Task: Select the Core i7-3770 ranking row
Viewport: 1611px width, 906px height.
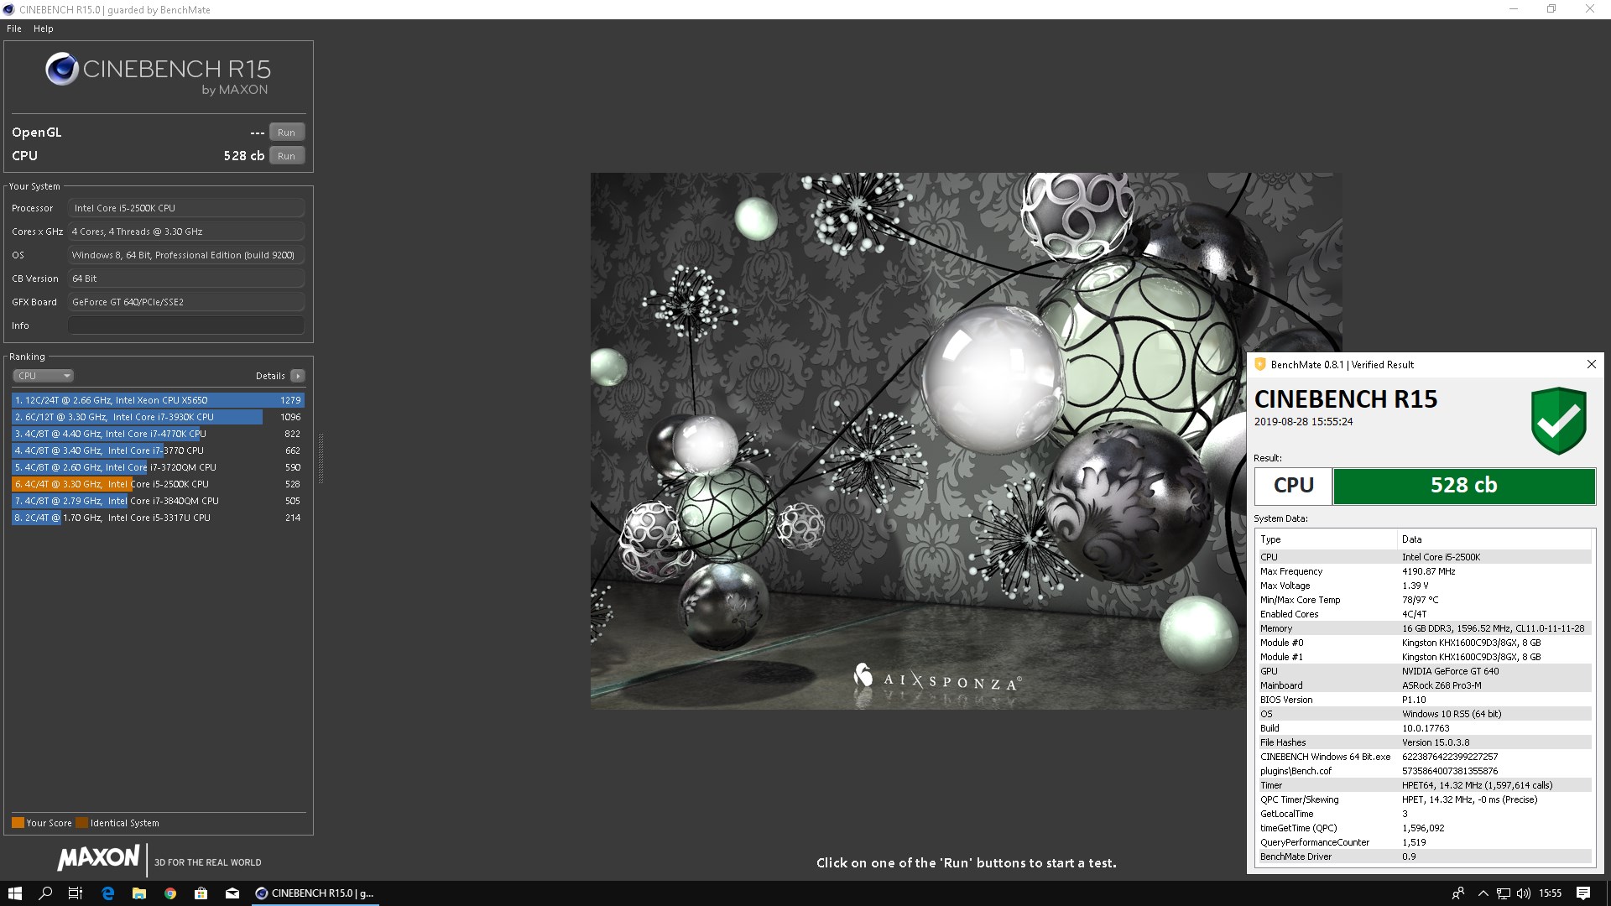Action: (x=158, y=450)
